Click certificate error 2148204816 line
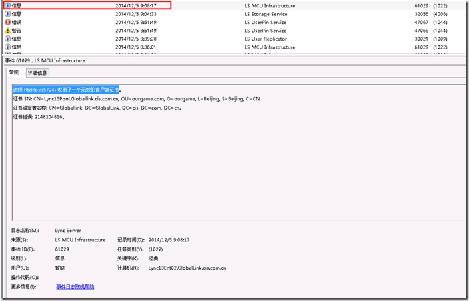 tap(39, 117)
